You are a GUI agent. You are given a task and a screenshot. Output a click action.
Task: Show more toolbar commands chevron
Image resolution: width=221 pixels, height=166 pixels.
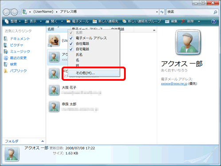(x=199, y=22)
